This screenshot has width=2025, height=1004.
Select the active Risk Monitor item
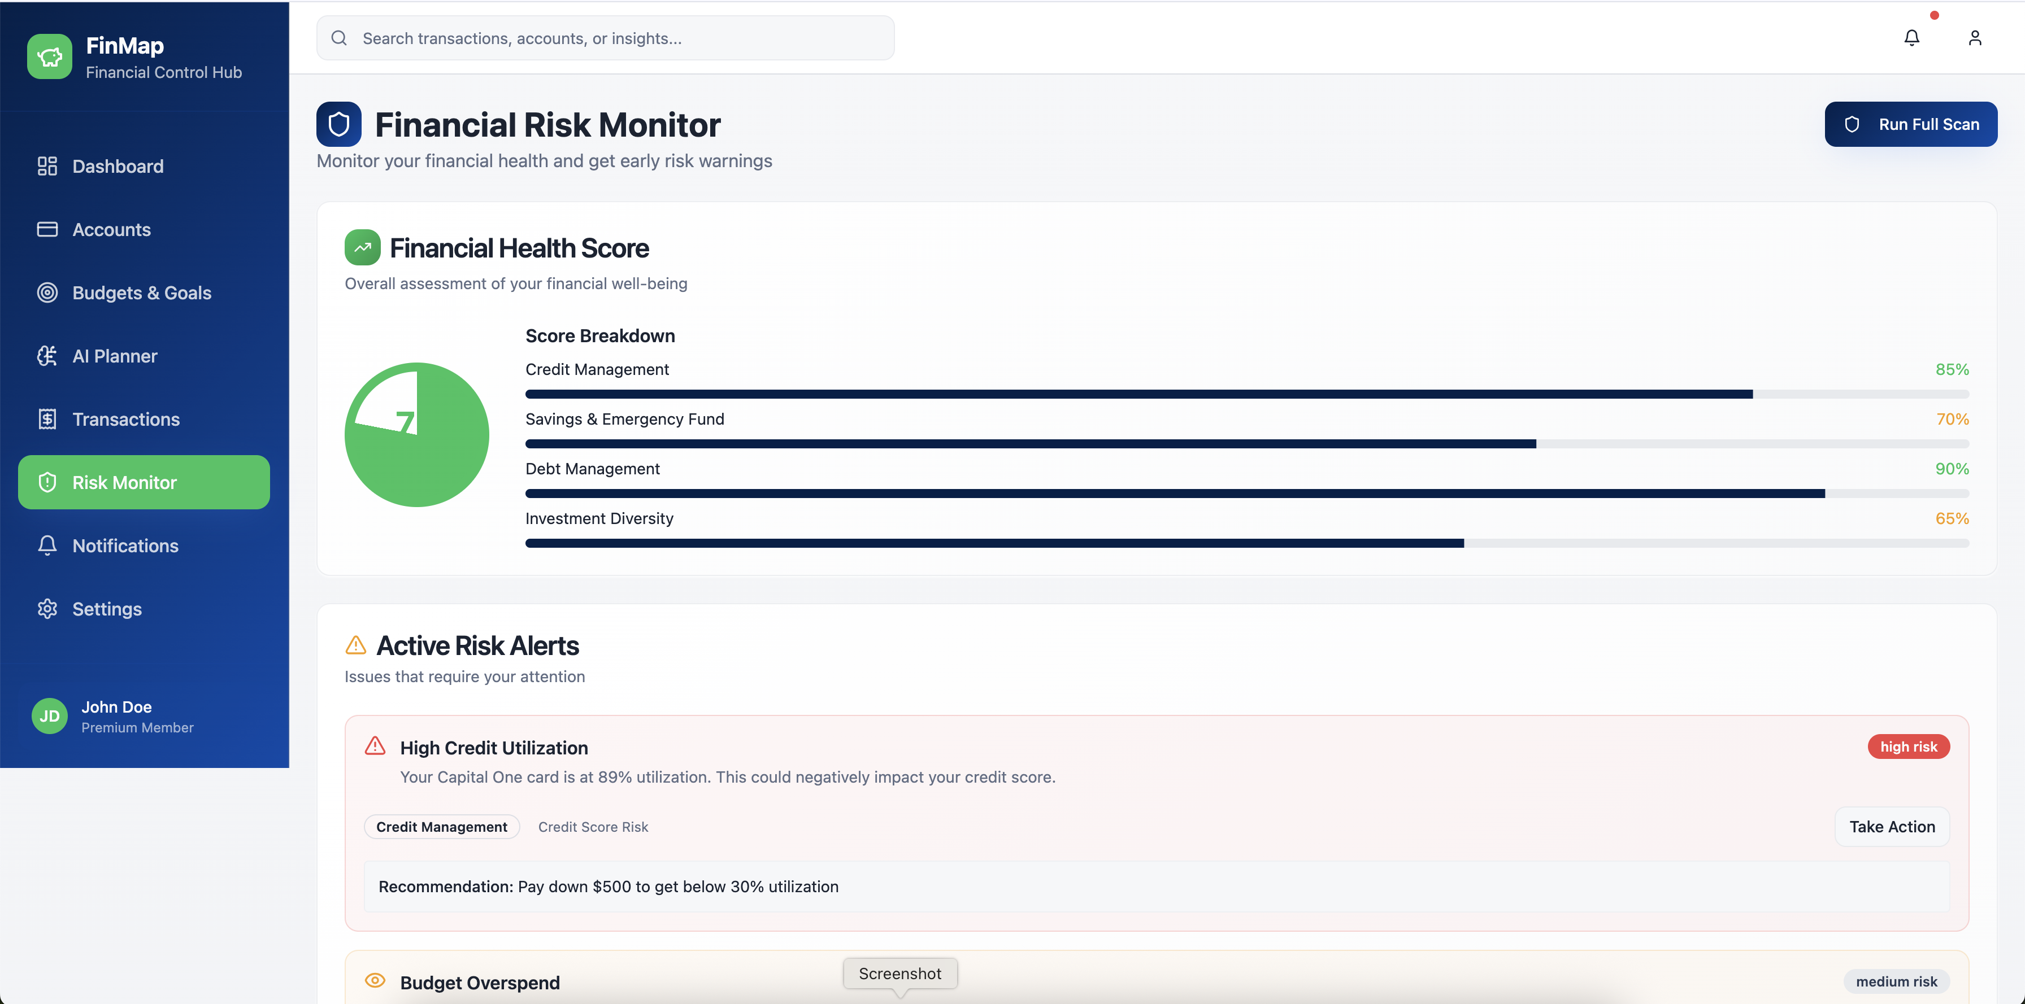144,482
